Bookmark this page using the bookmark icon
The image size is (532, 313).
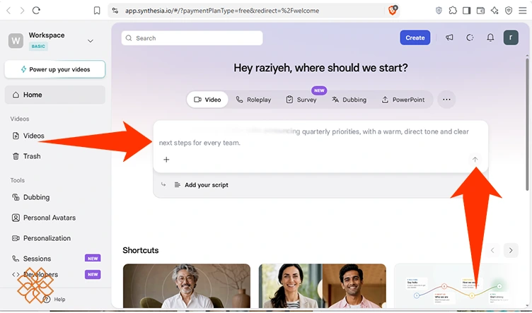pos(97,11)
